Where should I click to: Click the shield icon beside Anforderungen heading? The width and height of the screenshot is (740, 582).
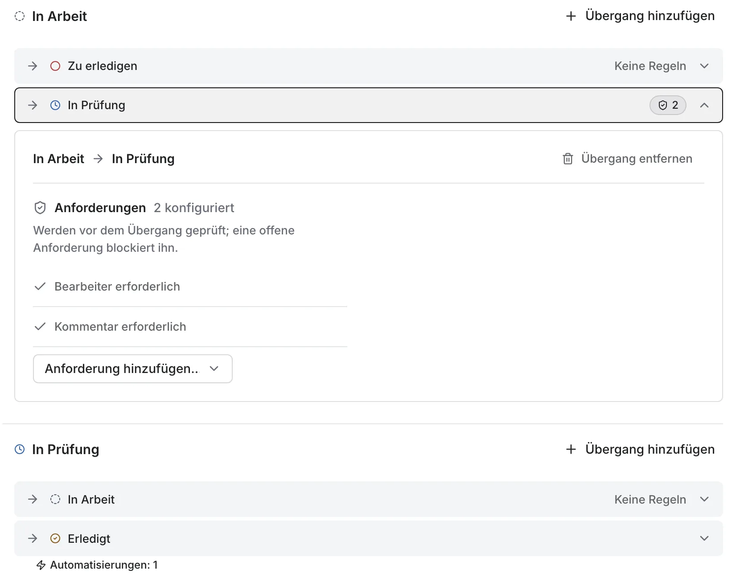point(40,208)
